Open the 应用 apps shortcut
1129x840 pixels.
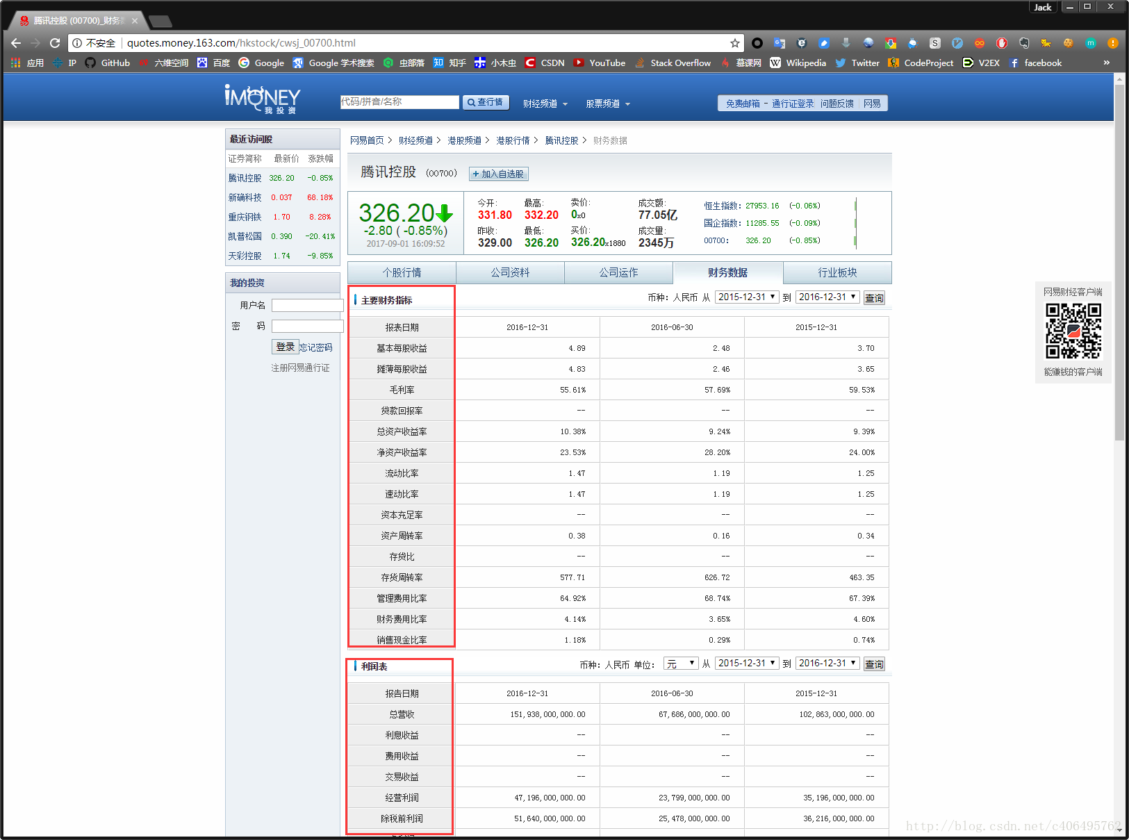click(28, 63)
